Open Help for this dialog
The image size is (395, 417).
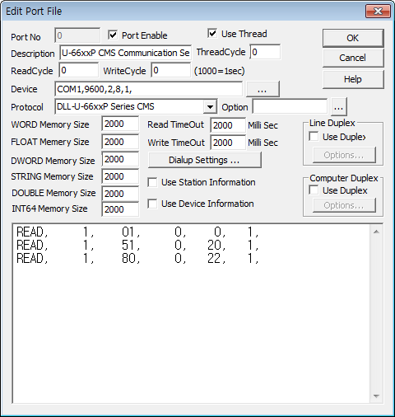click(x=353, y=79)
